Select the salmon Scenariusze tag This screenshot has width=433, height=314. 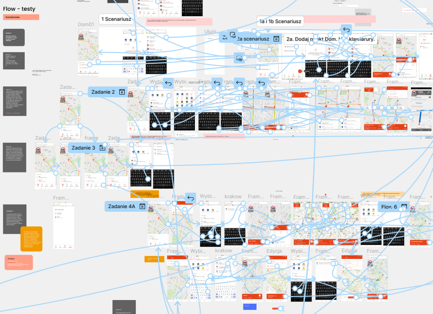pyautogui.click(x=21, y=17)
